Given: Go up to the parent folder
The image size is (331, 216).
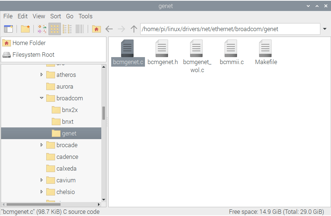Looking at the screenshot, I should 134,29.
